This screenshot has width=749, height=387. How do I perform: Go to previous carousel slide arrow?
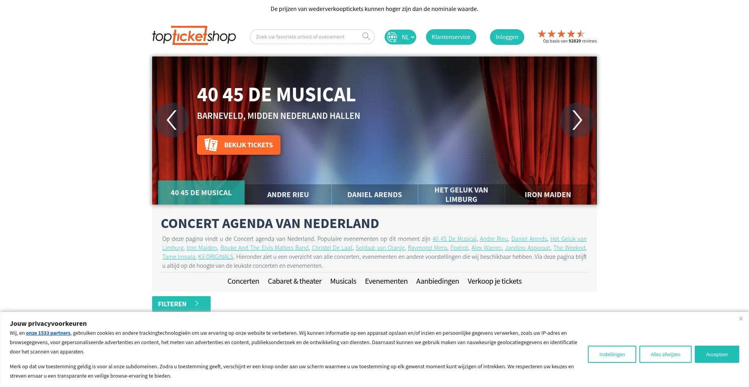pos(172,120)
